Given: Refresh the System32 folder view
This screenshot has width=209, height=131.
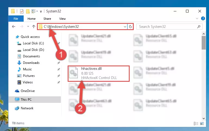Looking at the screenshot, I should 130,27.
